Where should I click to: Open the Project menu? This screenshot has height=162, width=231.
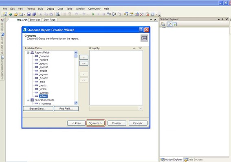click(x=31, y=9)
